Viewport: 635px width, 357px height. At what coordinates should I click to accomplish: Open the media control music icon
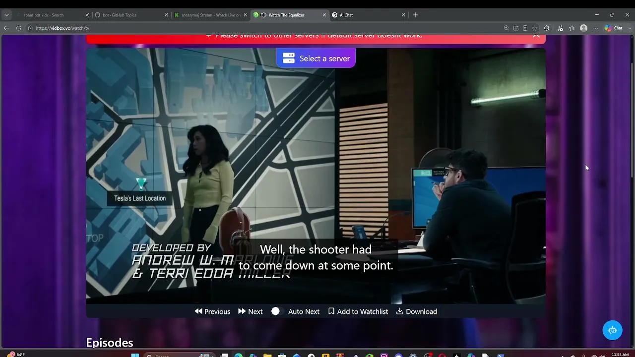point(560,28)
